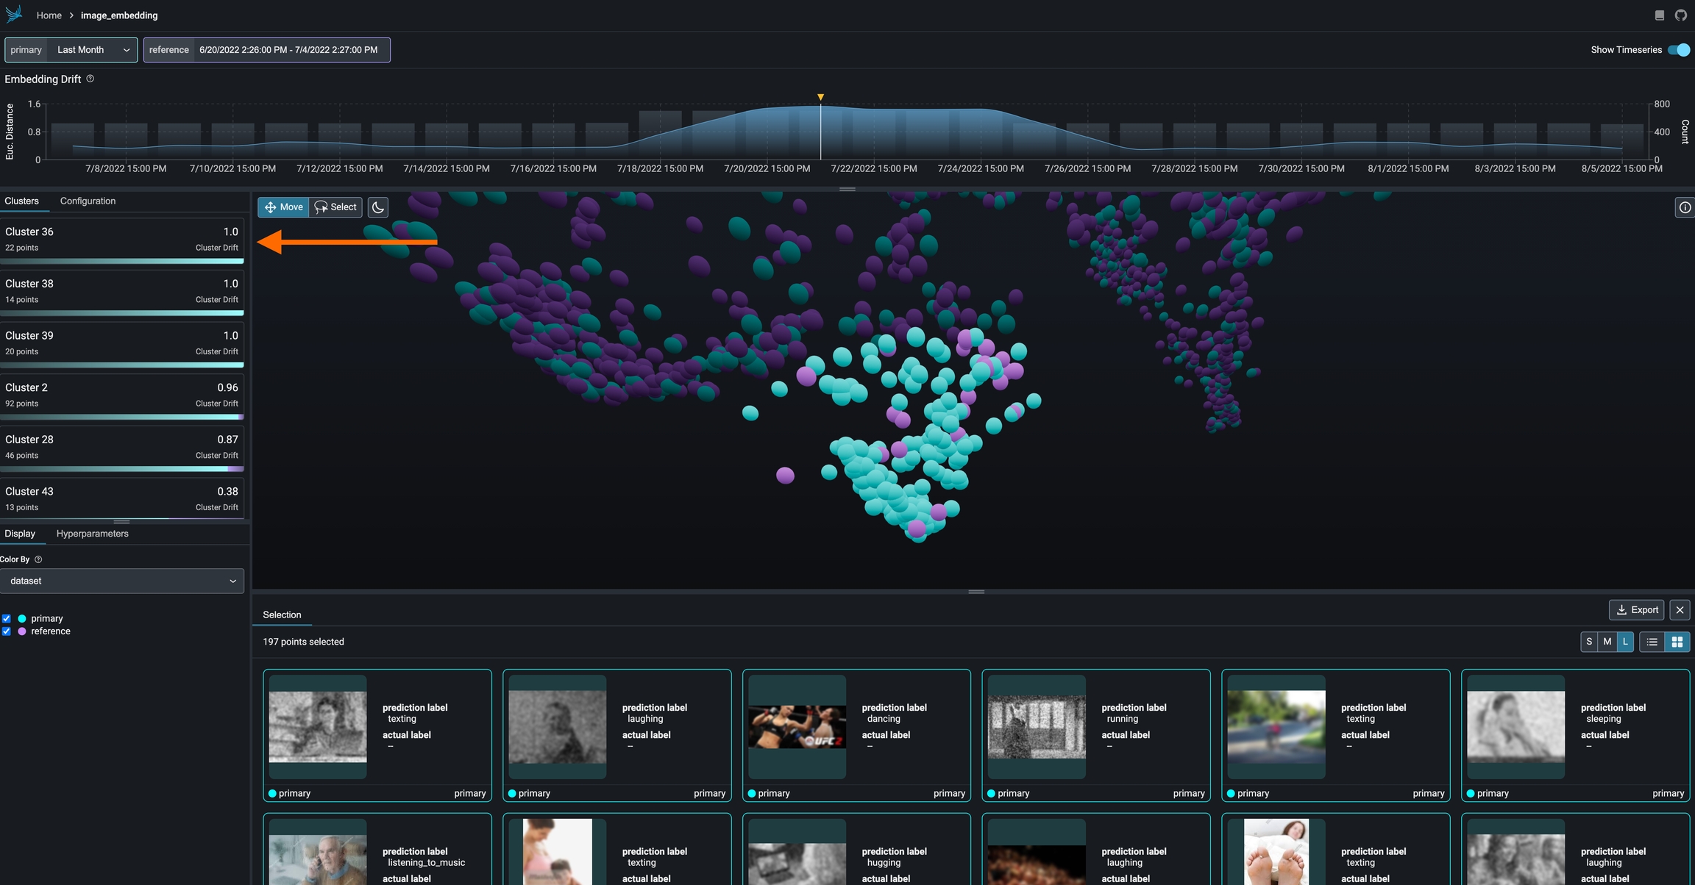Click the Embedding Drift help icon
This screenshot has height=885, width=1695.
(x=90, y=79)
